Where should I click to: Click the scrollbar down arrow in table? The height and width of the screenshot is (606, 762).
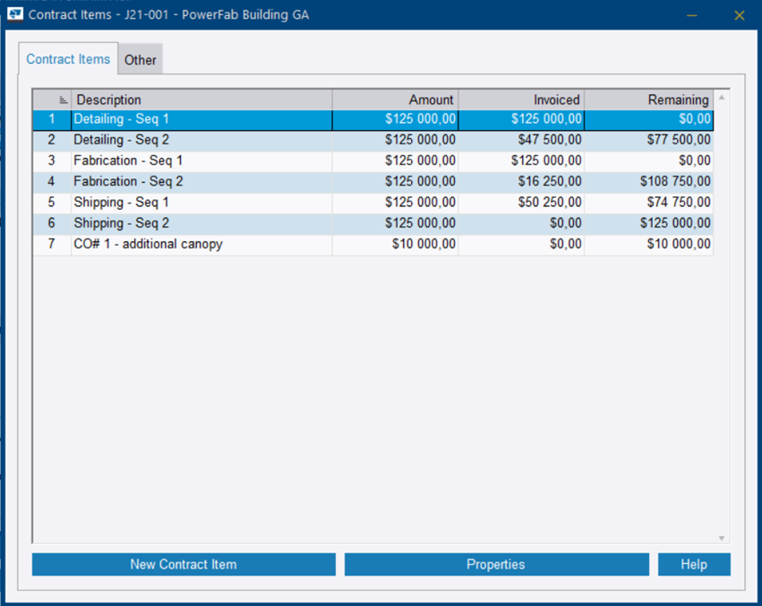tap(722, 538)
